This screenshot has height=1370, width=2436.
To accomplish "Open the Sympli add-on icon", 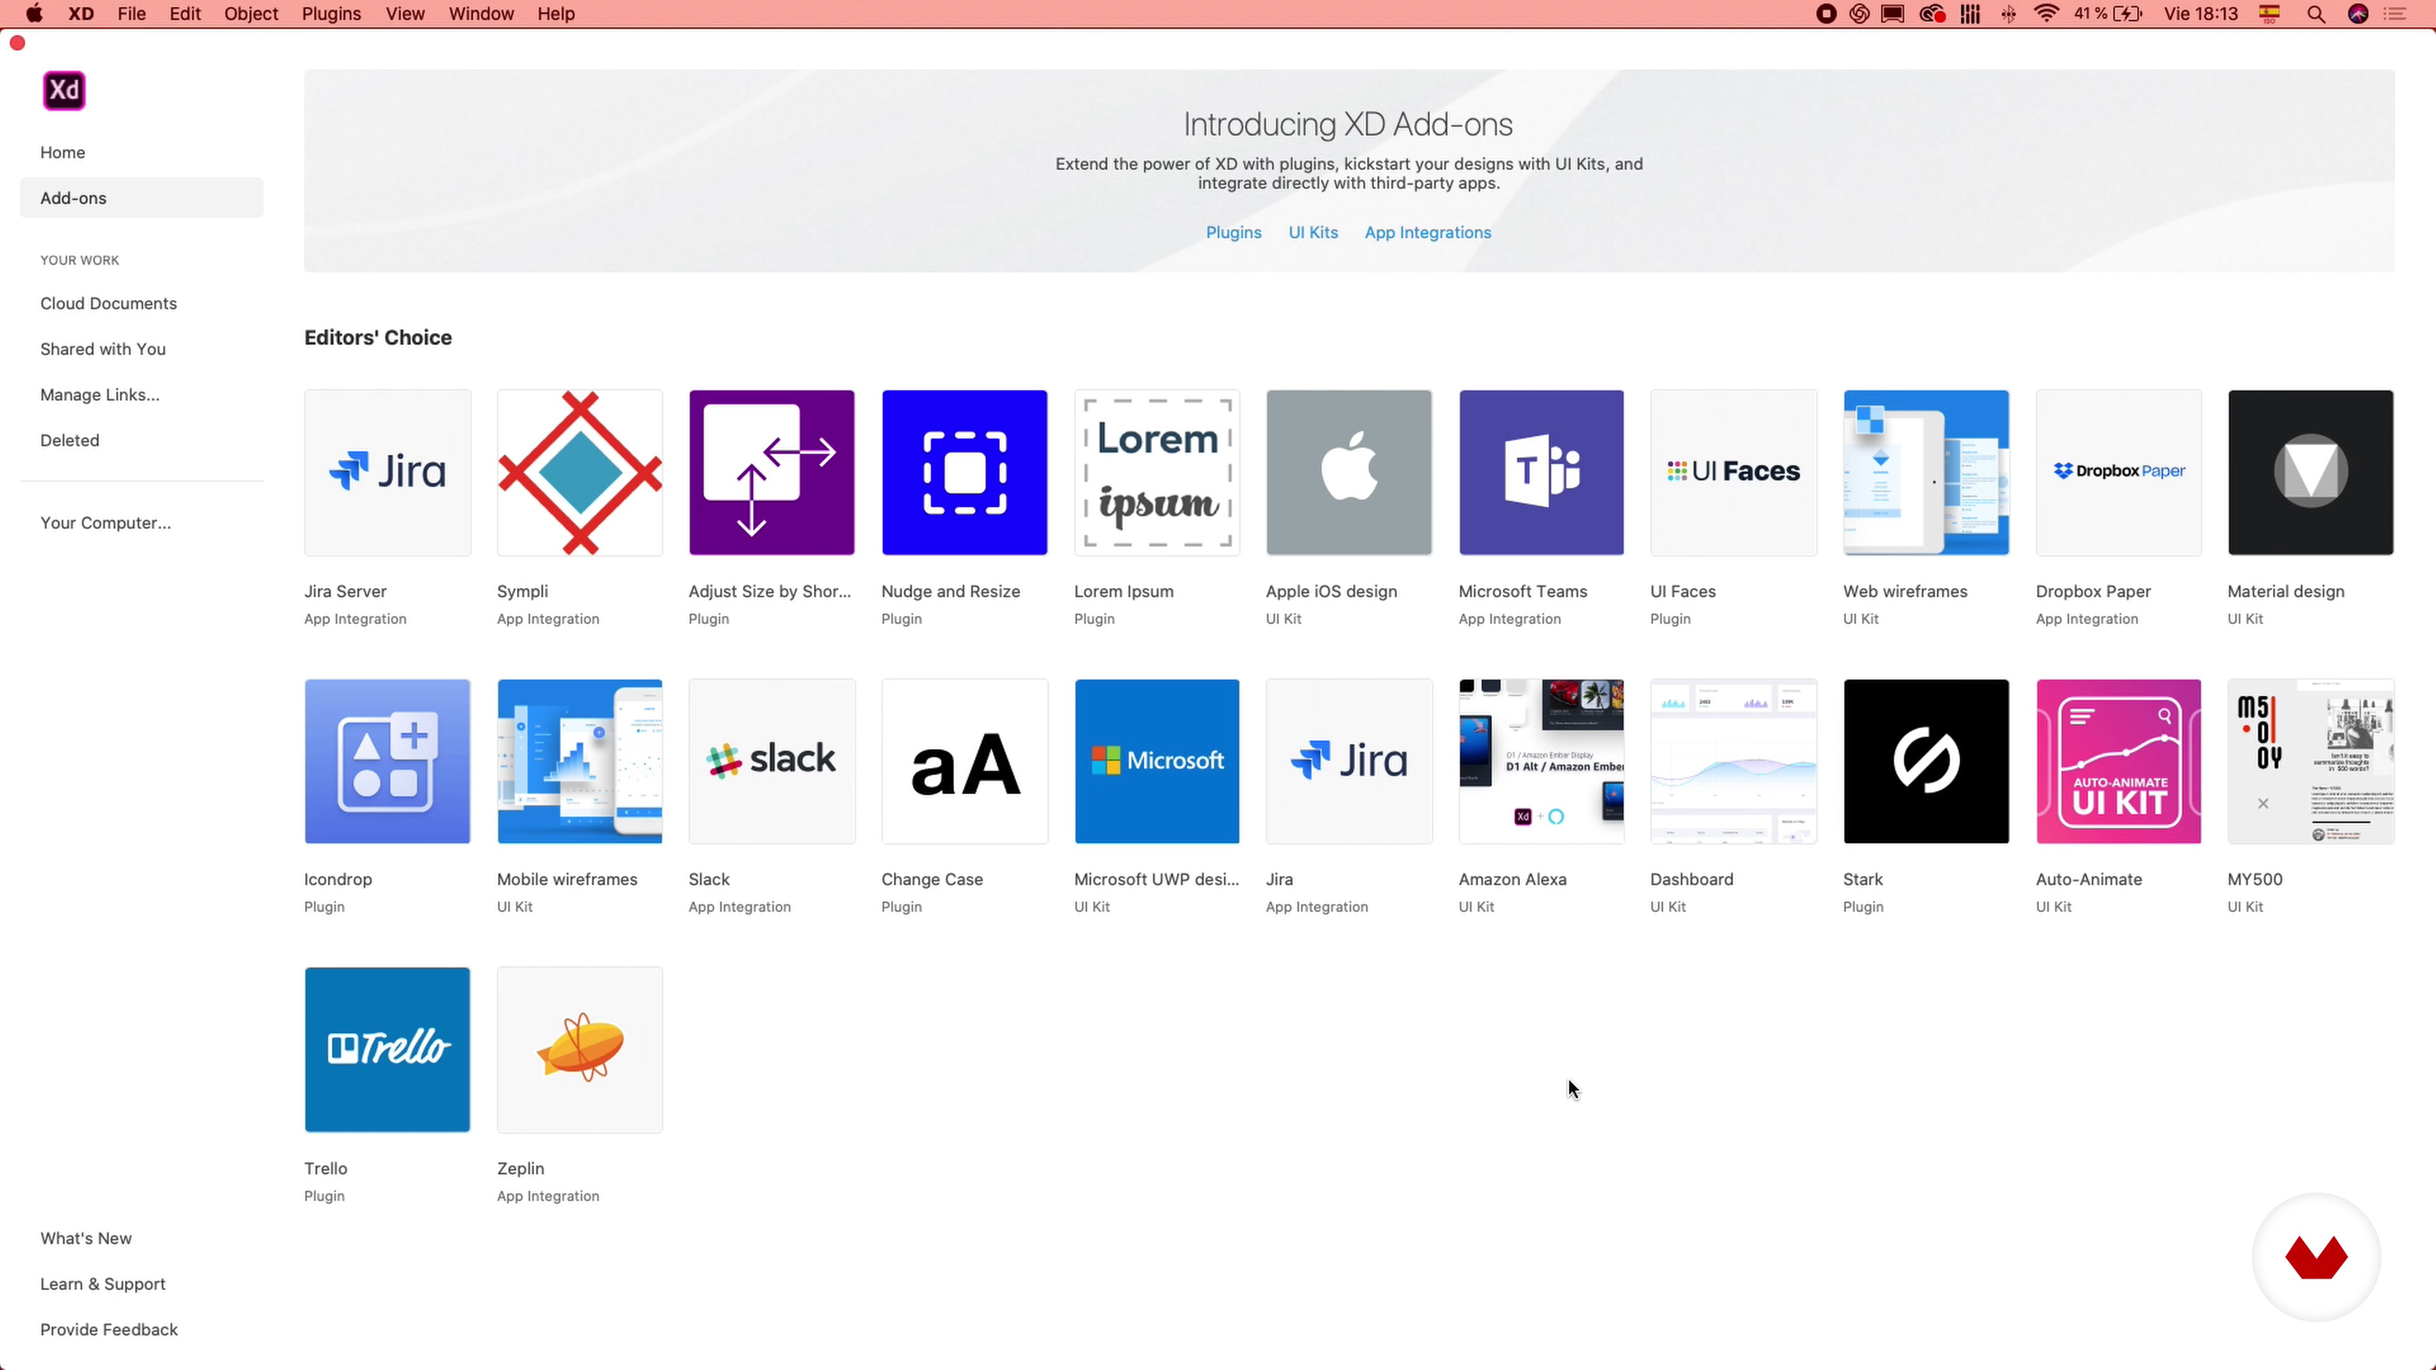I will pyautogui.click(x=580, y=472).
